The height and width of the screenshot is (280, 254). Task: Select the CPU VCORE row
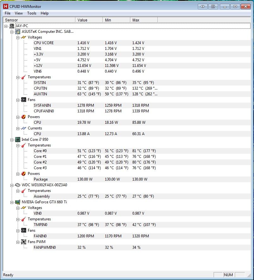click(142, 43)
